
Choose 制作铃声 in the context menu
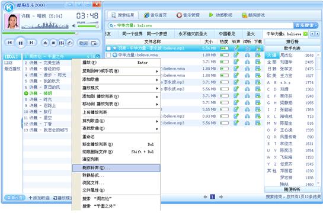[x=116, y=168]
